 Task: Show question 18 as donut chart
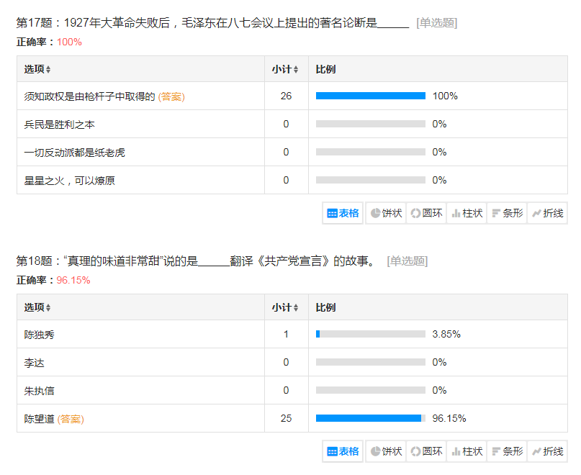coord(425,451)
